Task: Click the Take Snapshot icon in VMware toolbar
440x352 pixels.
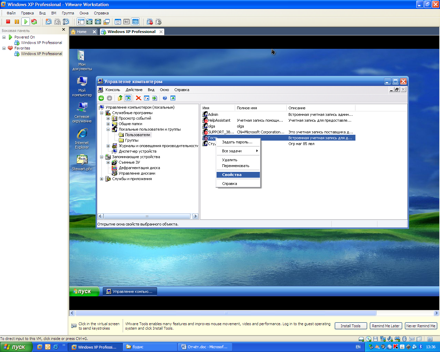Action: tap(49, 22)
